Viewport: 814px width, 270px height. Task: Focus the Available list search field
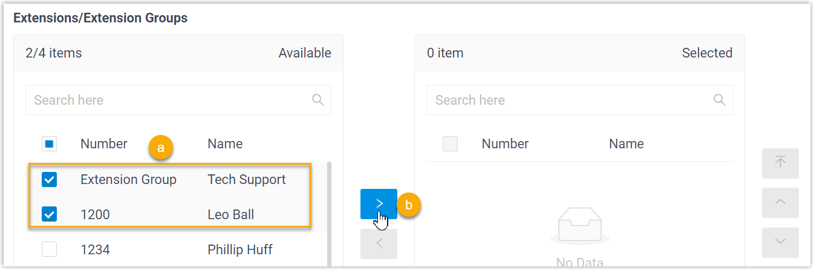point(169,100)
